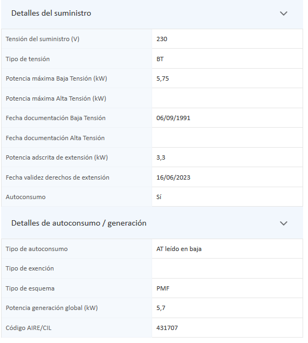This screenshot has width=308, height=343.
Task: Click the empty Fecha documentación Alta Tensión field
Action: point(227,138)
